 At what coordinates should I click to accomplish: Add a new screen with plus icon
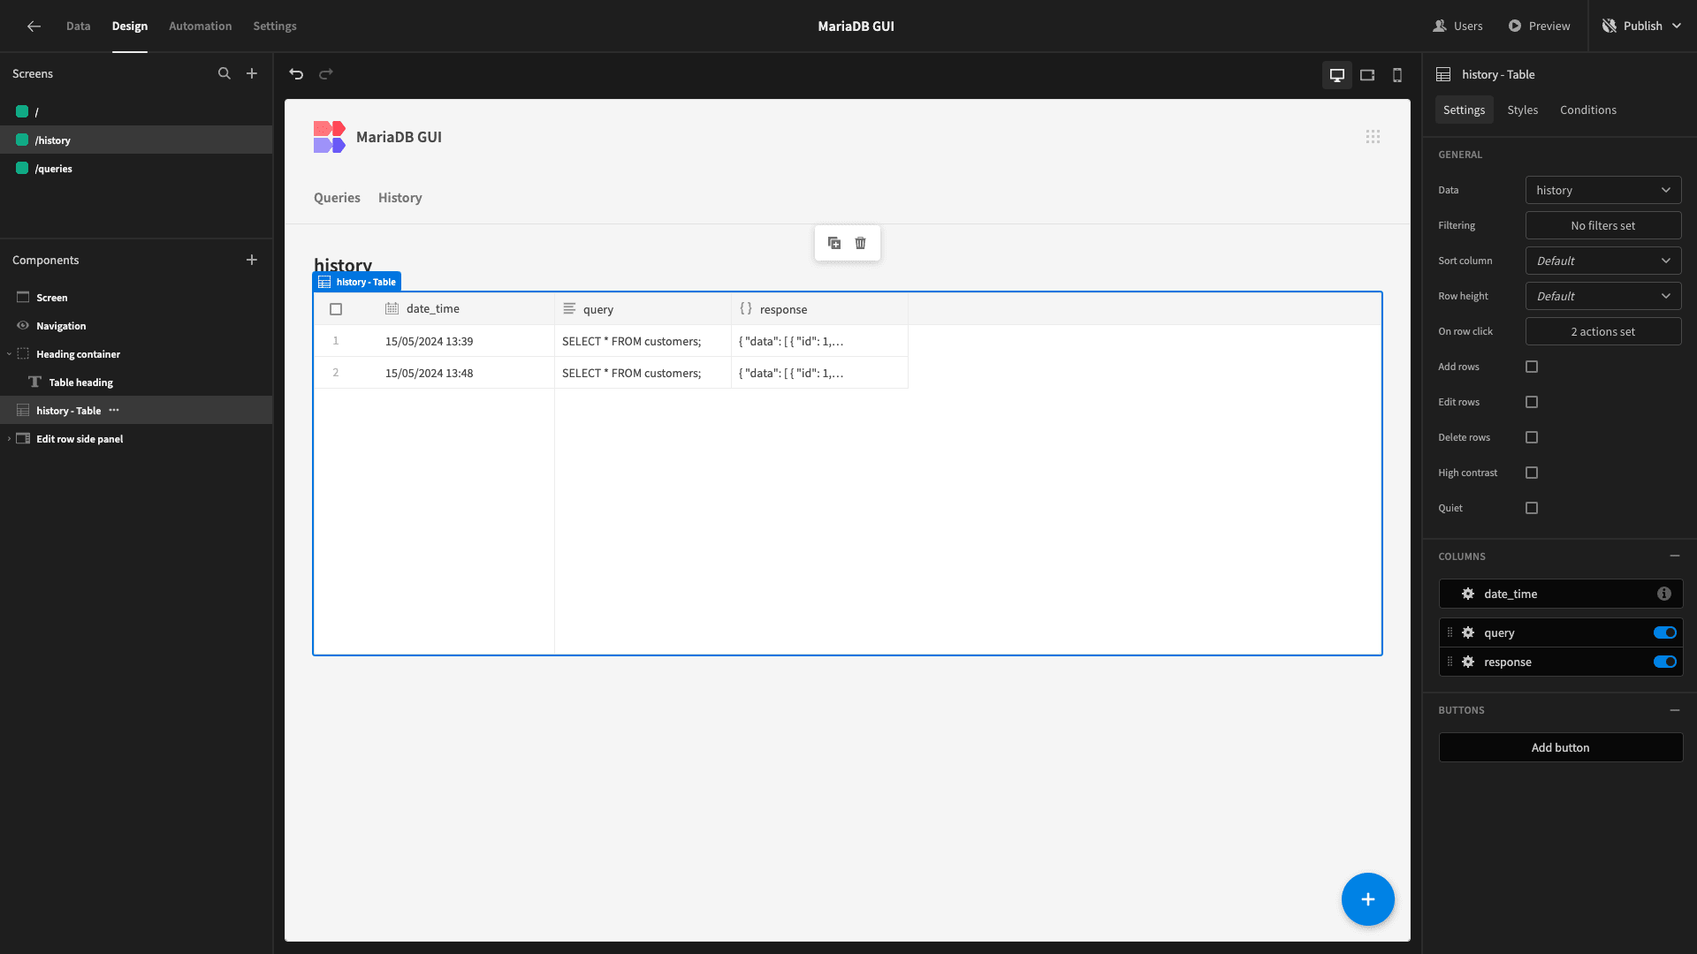(252, 73)
